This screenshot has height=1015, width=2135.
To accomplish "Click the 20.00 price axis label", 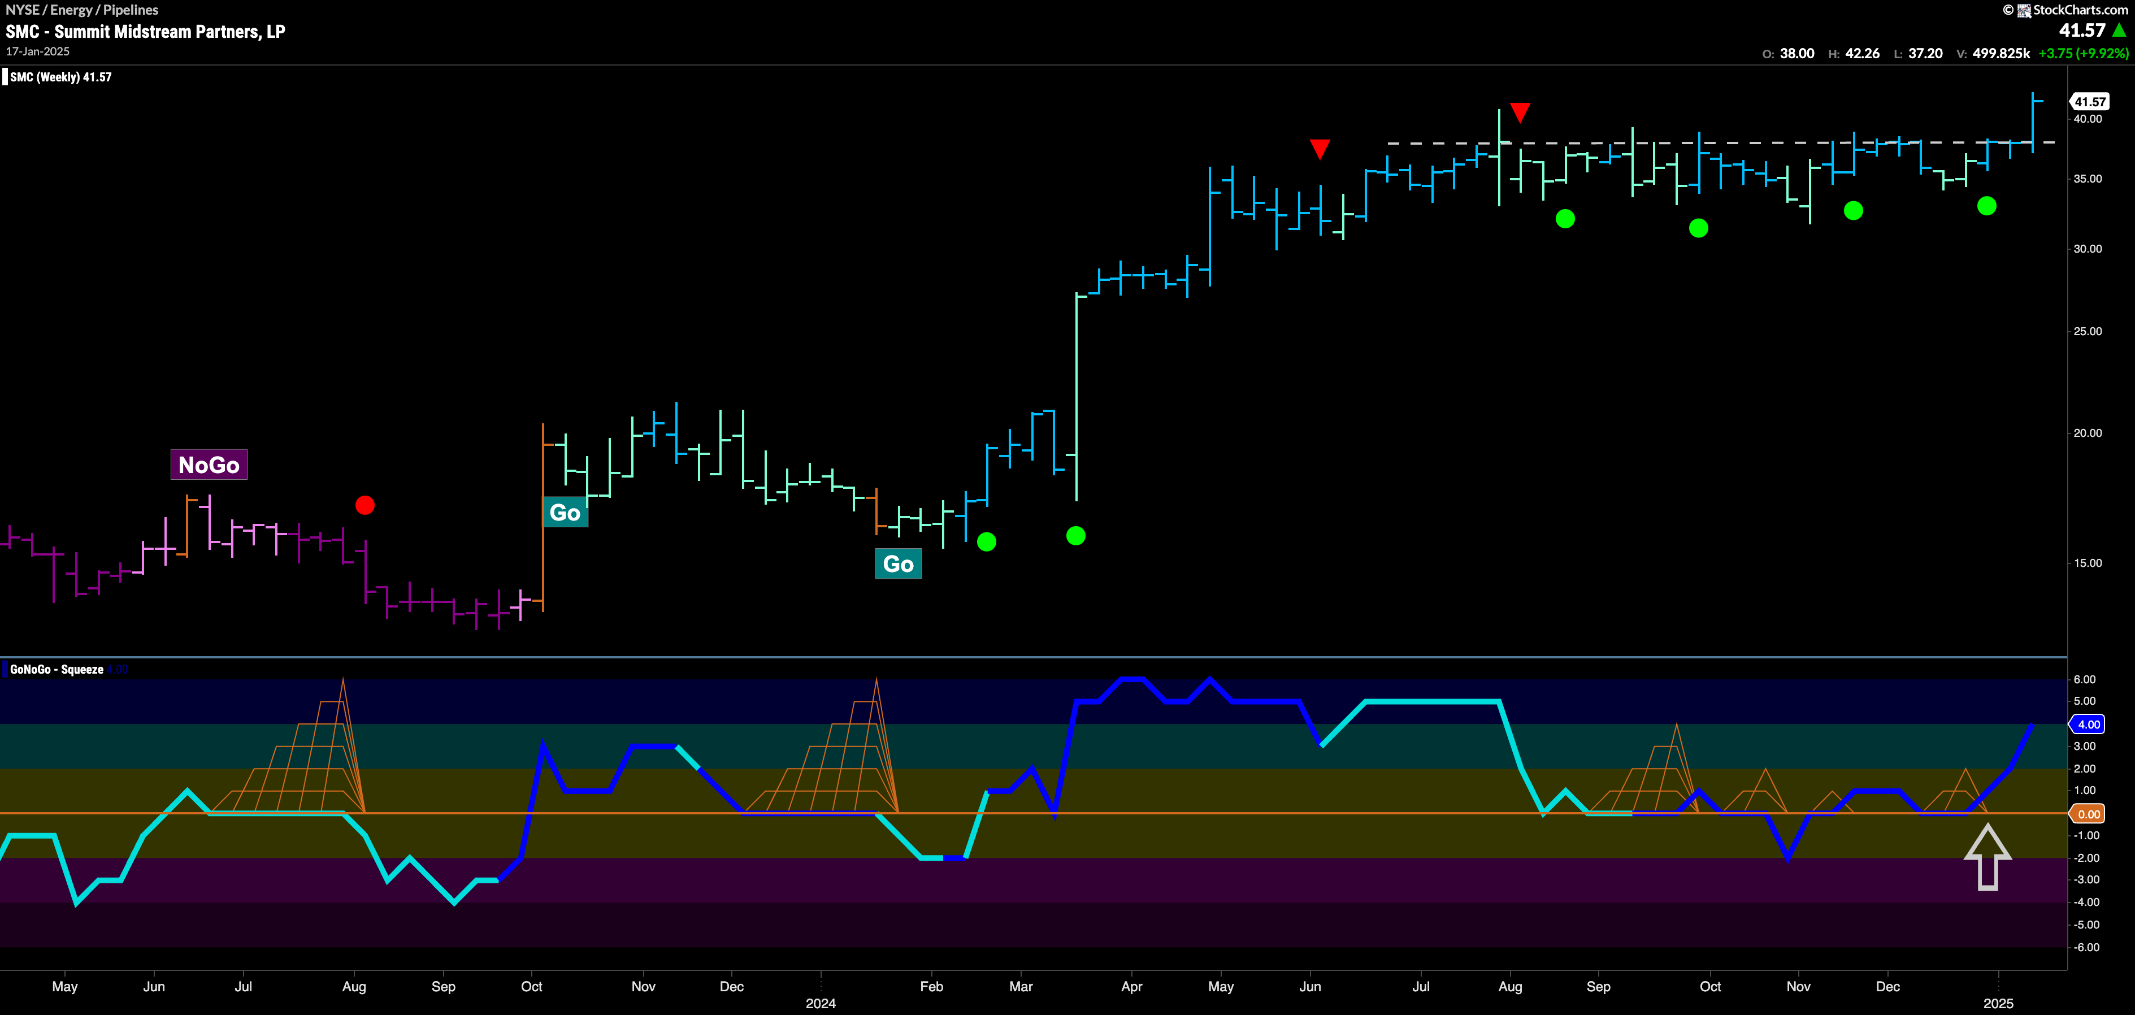I will click(2088, 432).
